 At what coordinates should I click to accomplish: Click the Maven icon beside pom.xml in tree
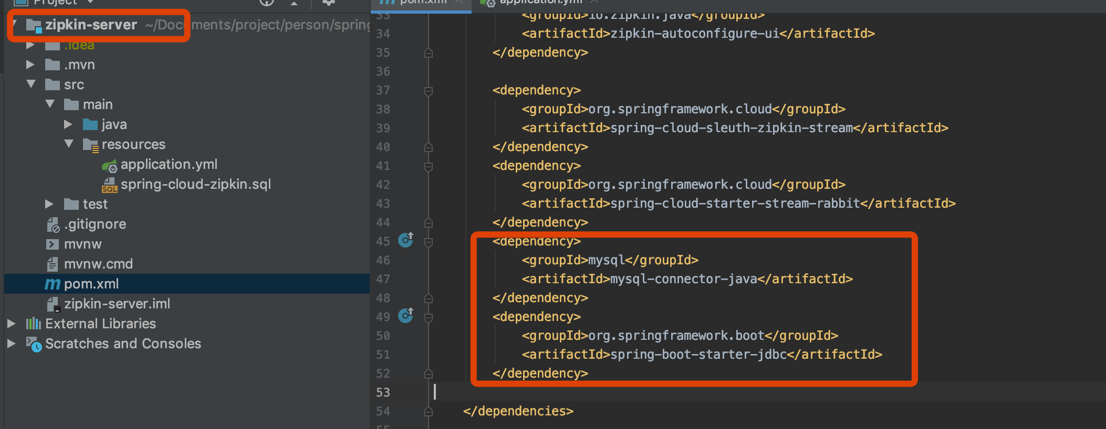point(53,284)
